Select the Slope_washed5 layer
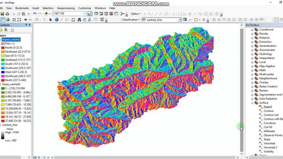The image size is (283, 159). pyautogui.click(x=11, y=84)
